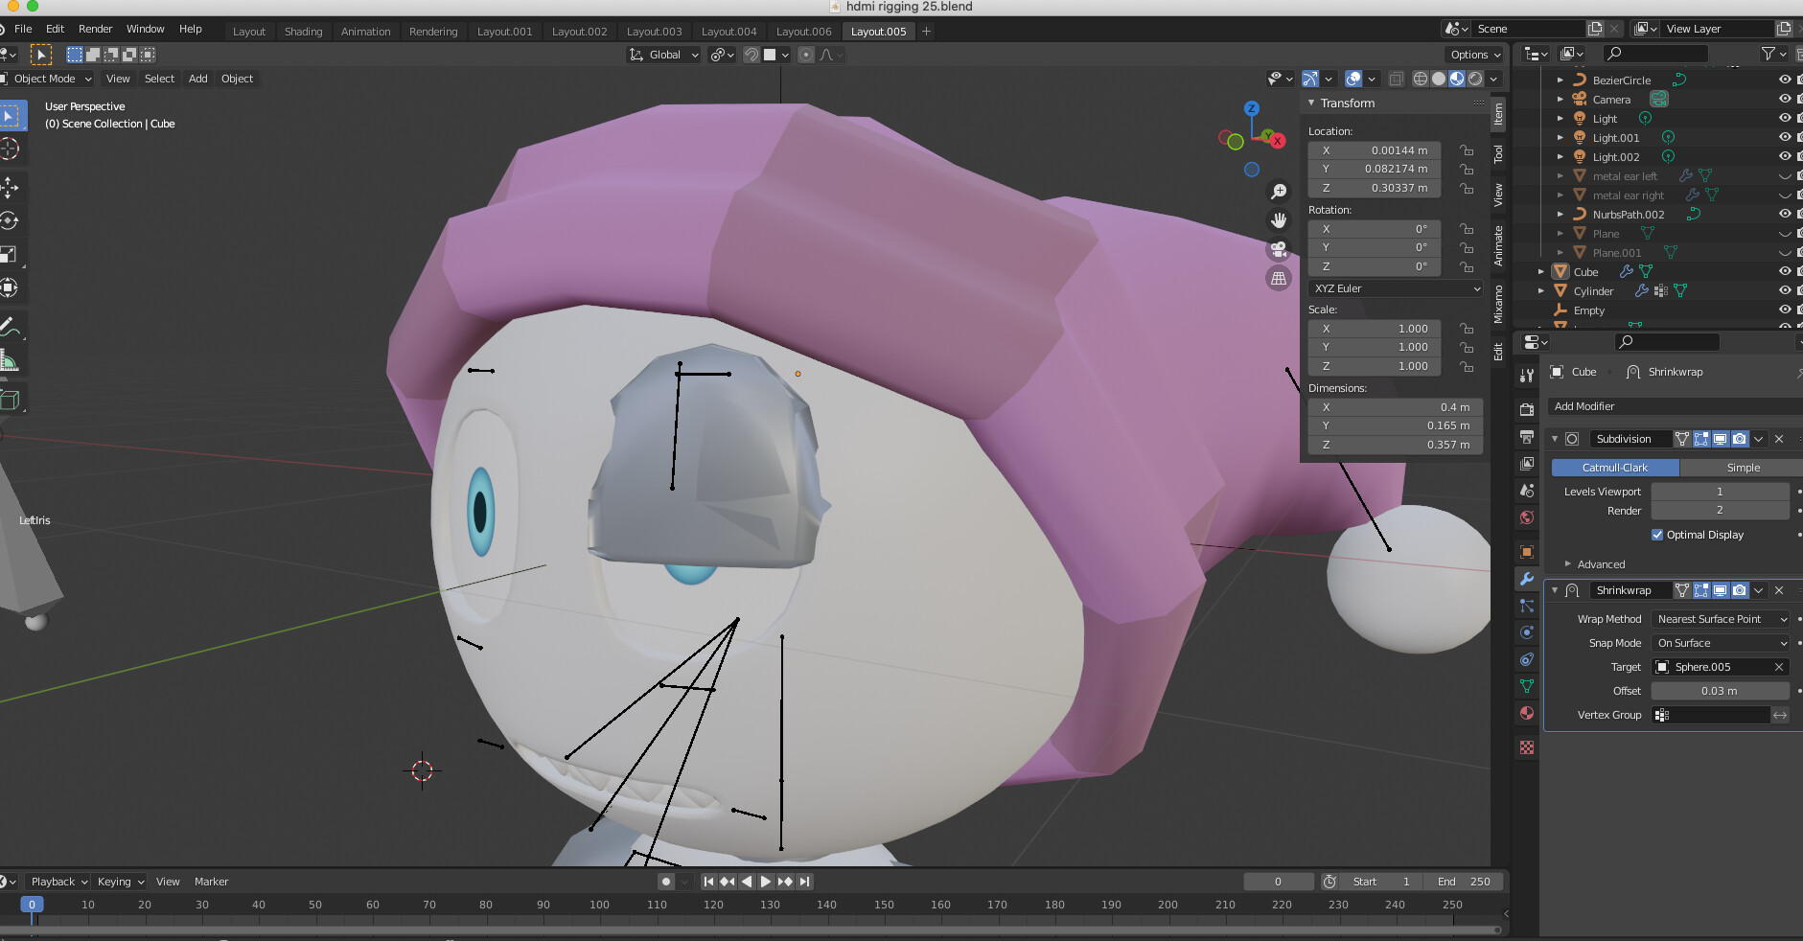Open Object Data properties tab icon

pos(1527,686)
